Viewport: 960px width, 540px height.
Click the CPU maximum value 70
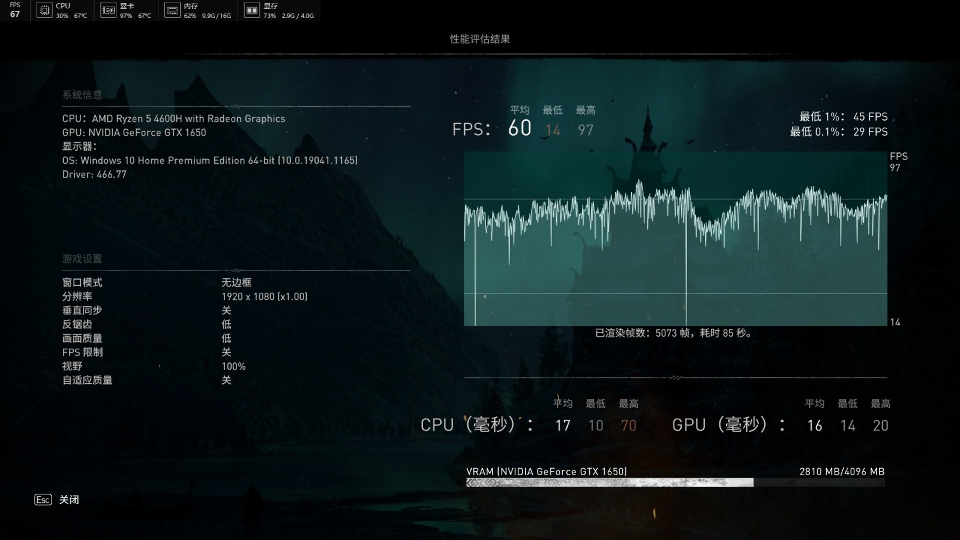628,425
